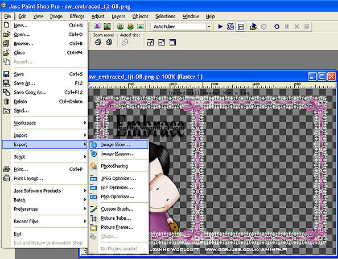Click the Fit image to window icon
The image size is (338, 259).
point(162,43)
